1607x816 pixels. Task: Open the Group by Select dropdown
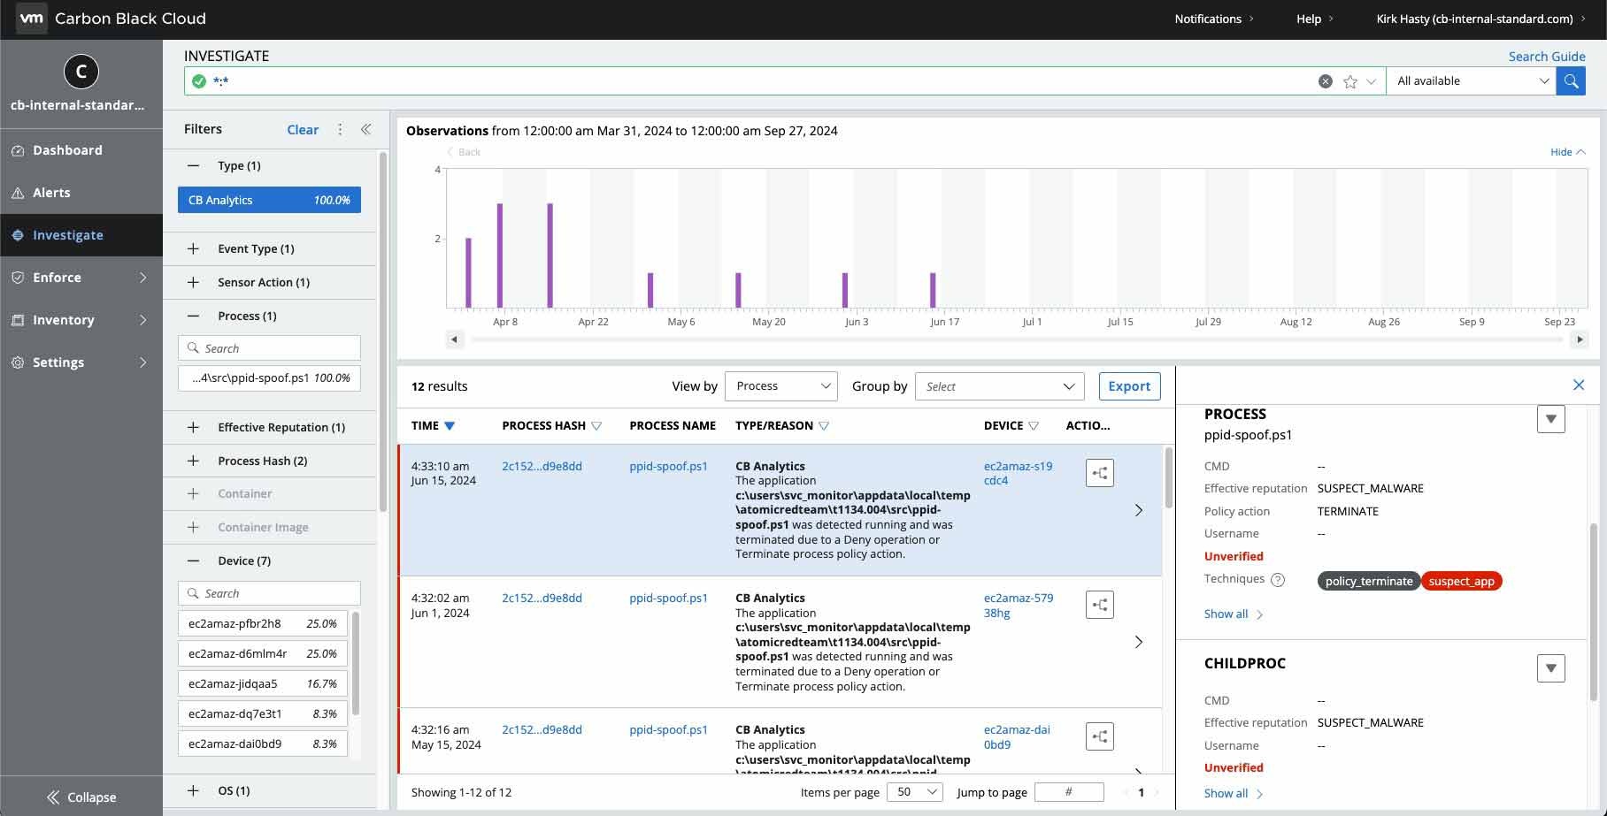tap(1000, 386)
